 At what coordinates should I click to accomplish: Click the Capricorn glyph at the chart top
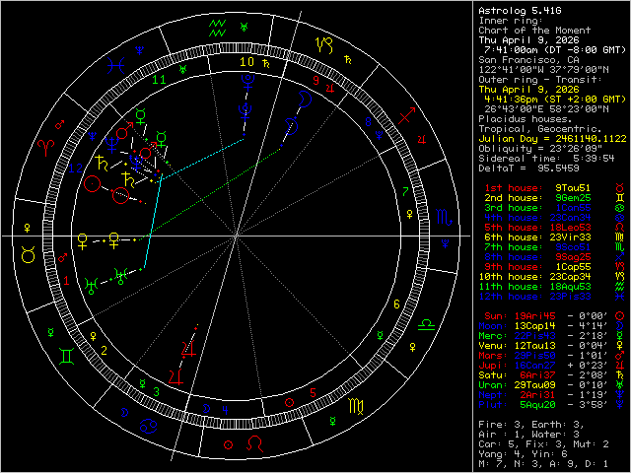pyautogui.click(x=323, y=42)
